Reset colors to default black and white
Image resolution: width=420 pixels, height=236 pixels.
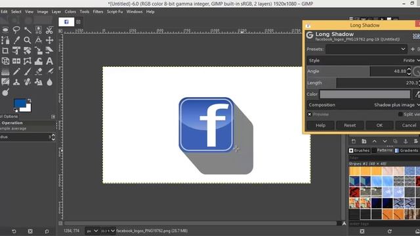(16, 110)
